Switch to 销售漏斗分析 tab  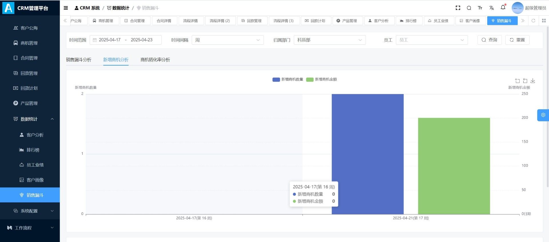pos(79,60)
